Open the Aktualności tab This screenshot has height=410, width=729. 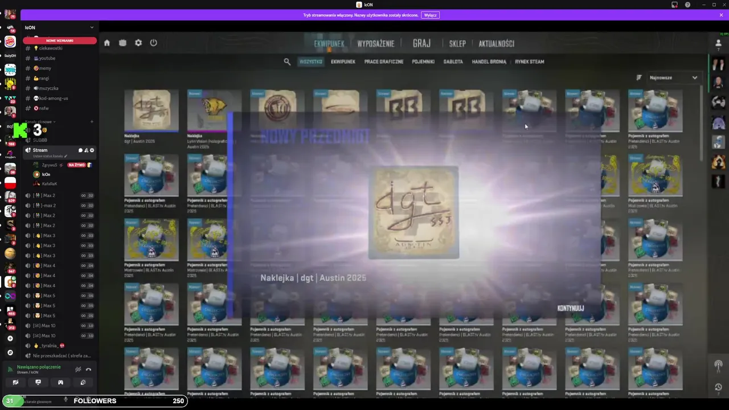click(497, 44)
